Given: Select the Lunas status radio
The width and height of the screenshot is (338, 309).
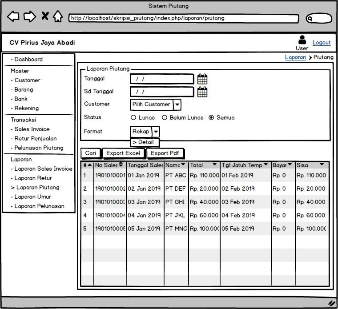Looking at the screenshot, I should tap(133, 117).
